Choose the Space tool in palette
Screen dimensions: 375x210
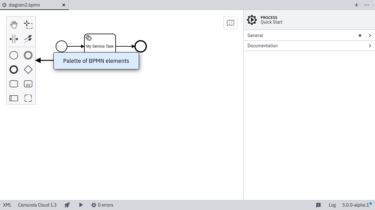coord(14,39)
